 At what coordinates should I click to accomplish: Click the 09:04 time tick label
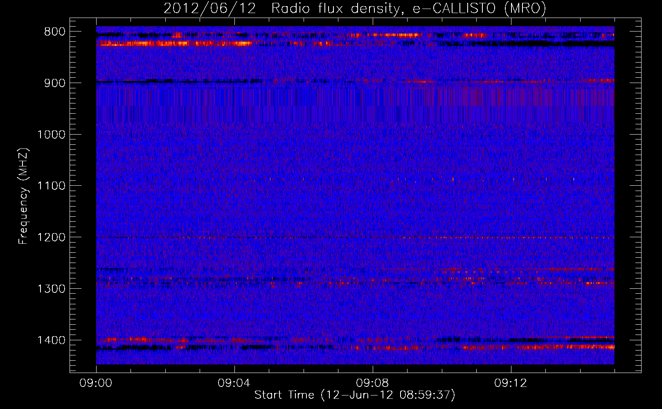234,383
